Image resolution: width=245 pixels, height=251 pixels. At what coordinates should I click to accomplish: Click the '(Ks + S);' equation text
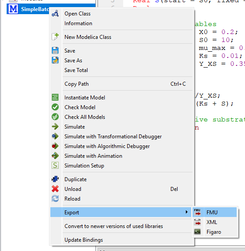click(x=215, y=104)
